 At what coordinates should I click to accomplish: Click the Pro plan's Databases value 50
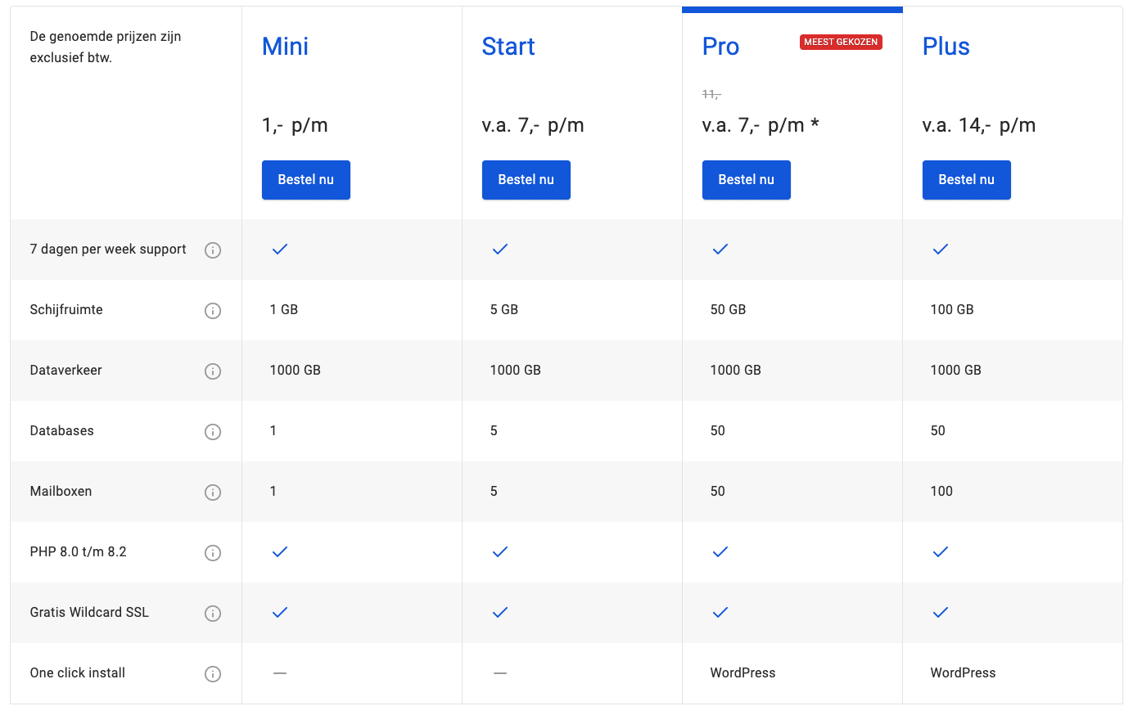[718, 431]
